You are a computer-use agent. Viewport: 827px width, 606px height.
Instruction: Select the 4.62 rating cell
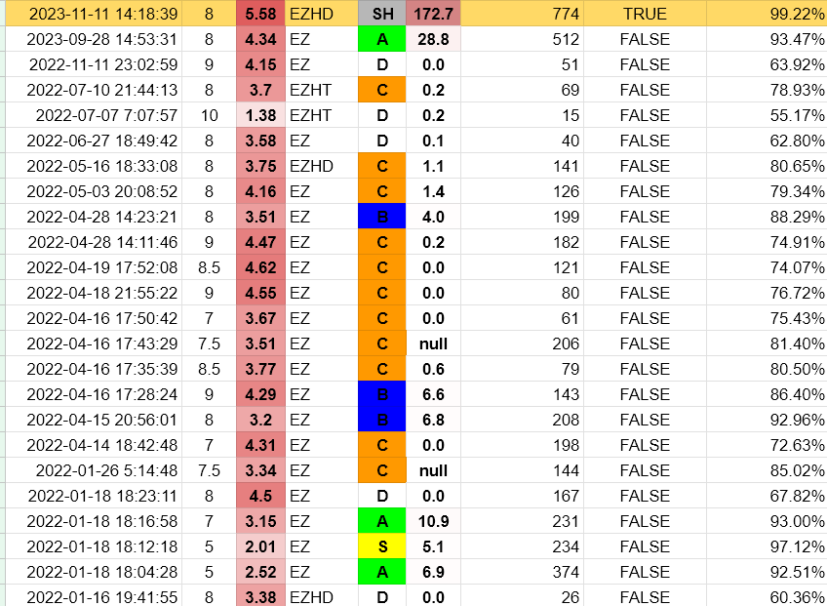coord(260,267)
